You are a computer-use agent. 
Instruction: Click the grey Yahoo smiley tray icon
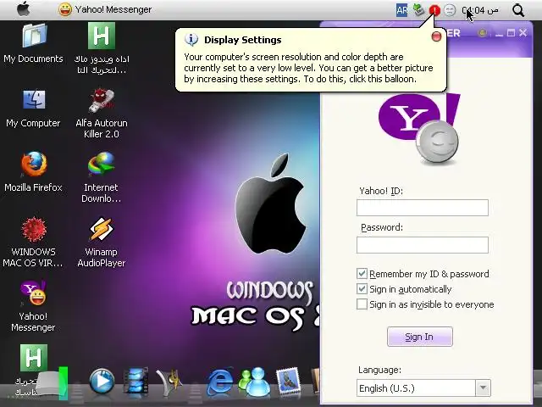pos(450,10)
